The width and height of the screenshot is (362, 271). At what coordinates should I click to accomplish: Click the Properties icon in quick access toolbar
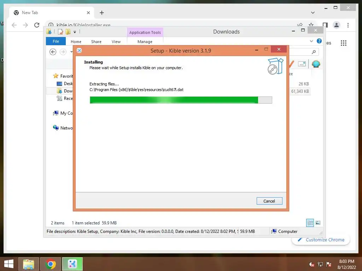tap(60, 32)
